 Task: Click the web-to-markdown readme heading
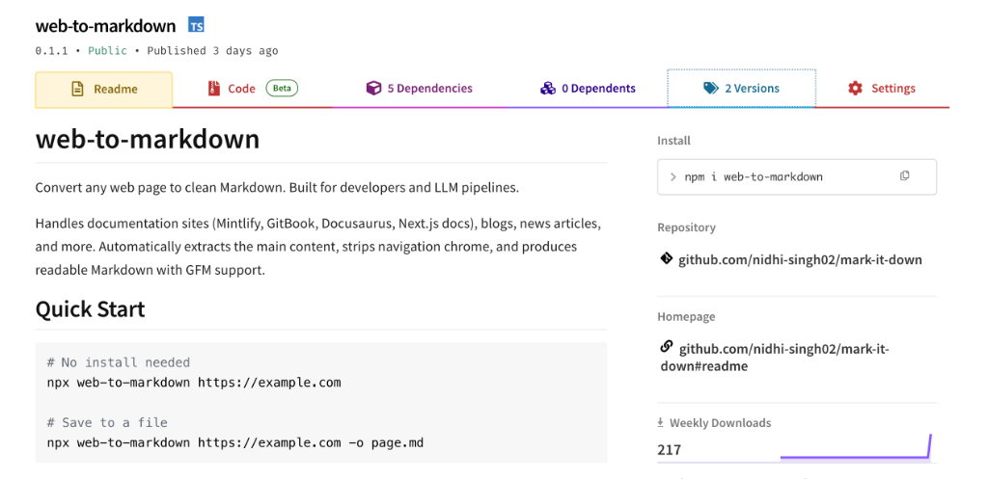[148, 139]
